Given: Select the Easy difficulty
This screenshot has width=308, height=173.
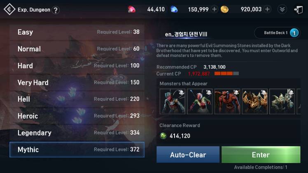Looking at the screenshot, I should point(77,32).
